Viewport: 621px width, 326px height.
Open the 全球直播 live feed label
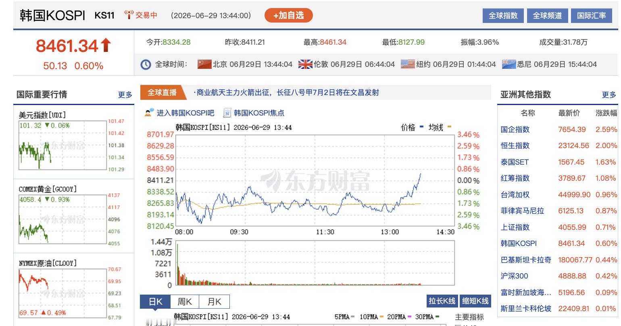[162, 93]
